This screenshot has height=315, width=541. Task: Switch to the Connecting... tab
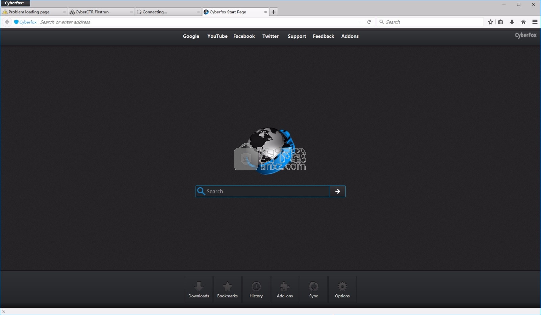coord(168,12)
